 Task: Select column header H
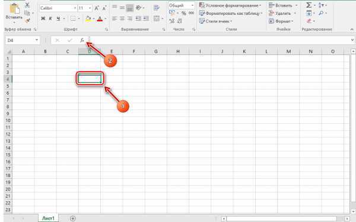pyautogui.click(x=178, y=52)
